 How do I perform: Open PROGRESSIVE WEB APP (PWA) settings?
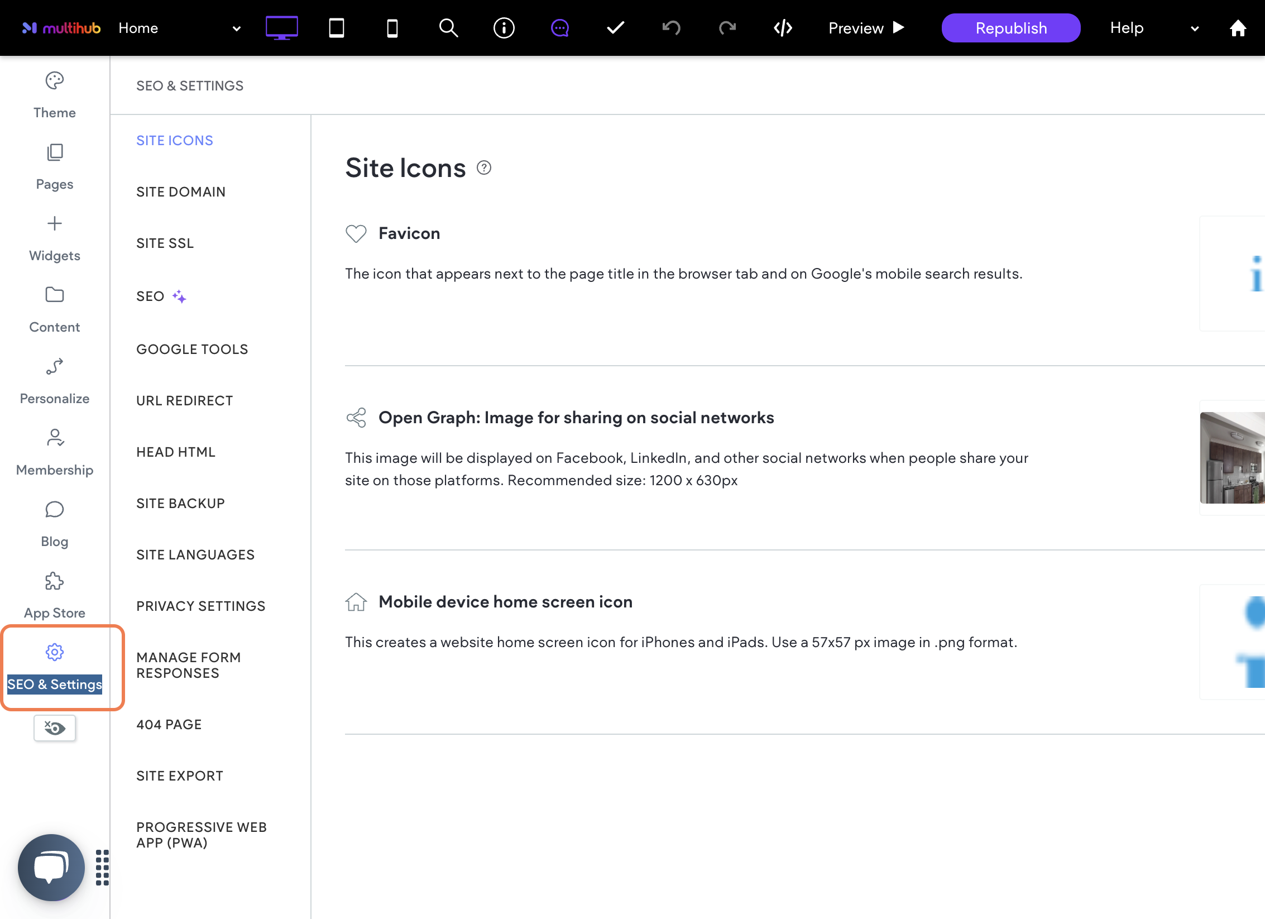pos(202,835)
